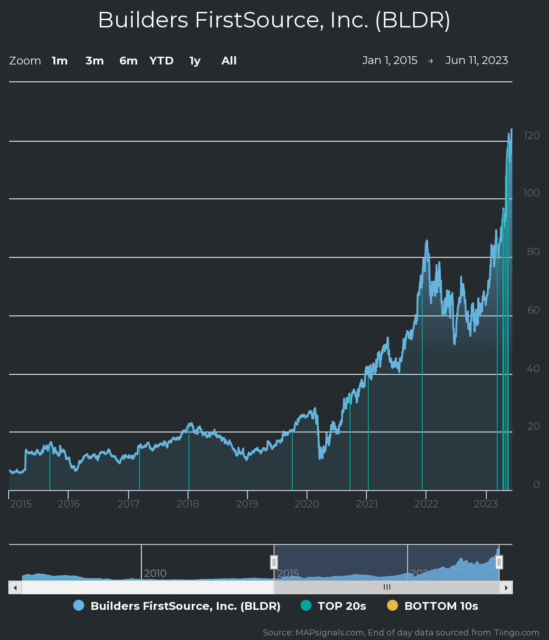Edit the Jun 11, 2023 end date
Viewport: 549px width, 640px height.
coord(477,60)
